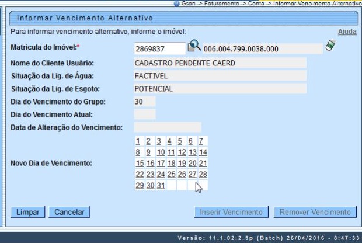Viewport: 362px width, 243px height.
Task: Click the inscription field showing 006.004.799.0038.000
Action: pyautogui.click(x=262, y=49)
